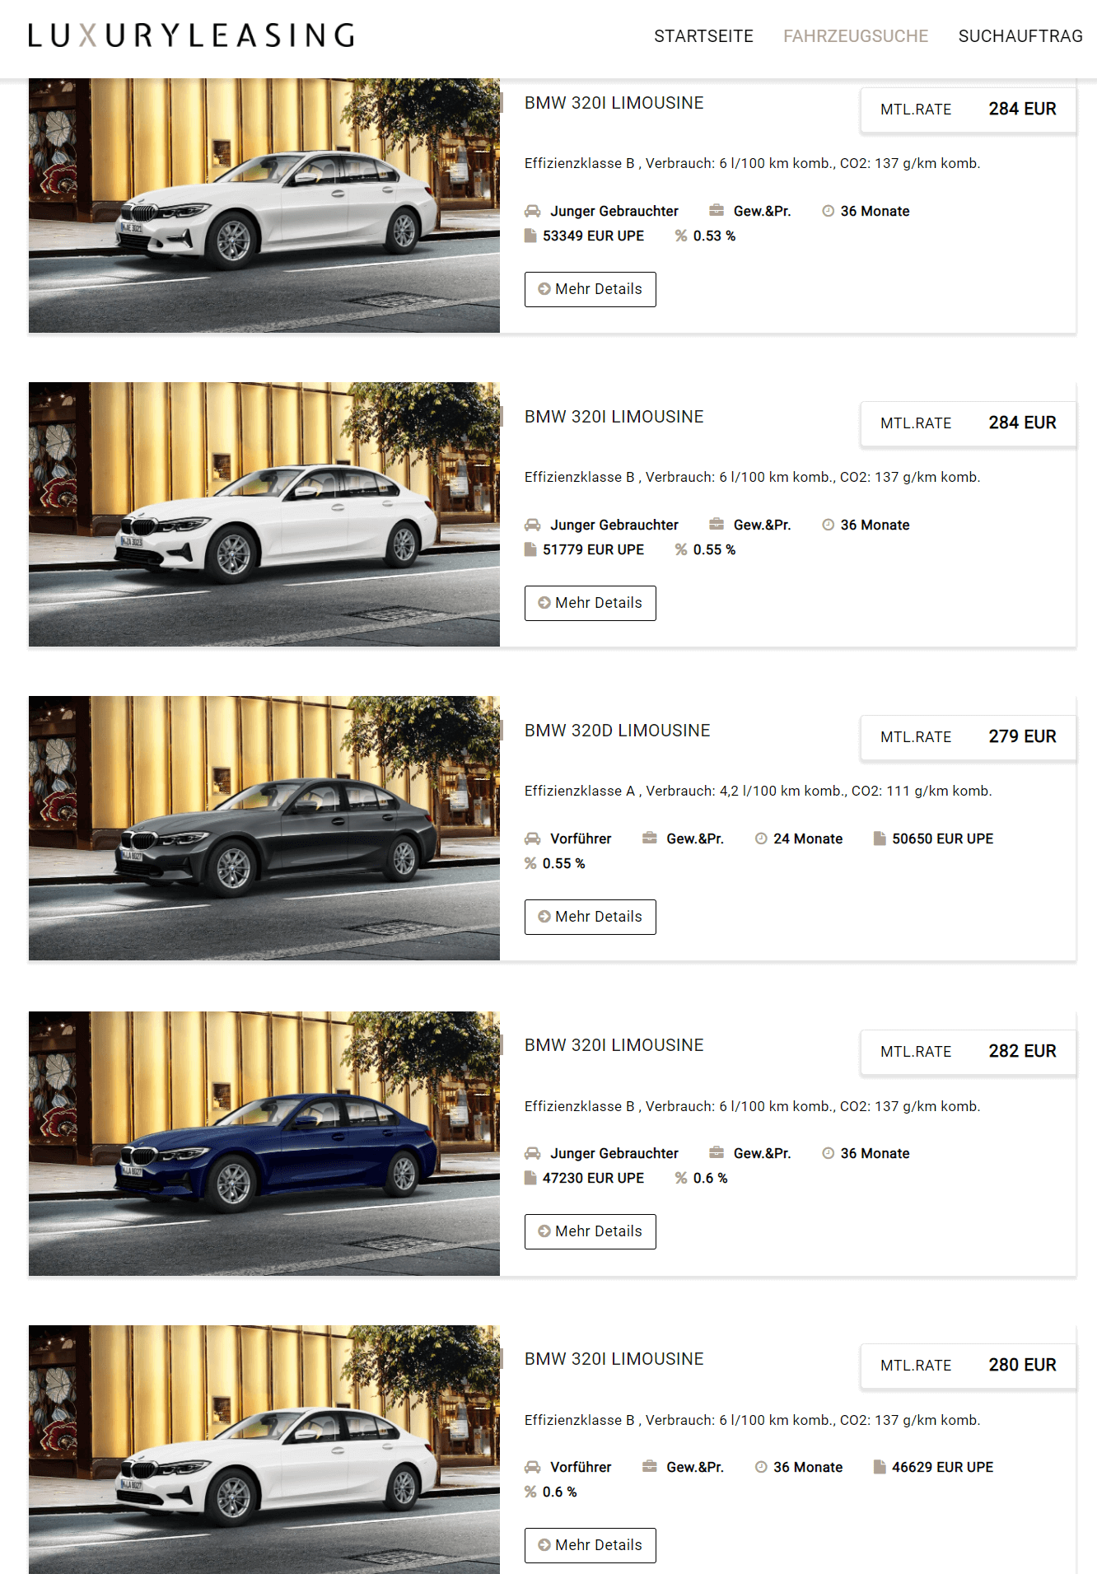
Task: Click the percent icon beside 0.53 %
Action: pos(681,236)
